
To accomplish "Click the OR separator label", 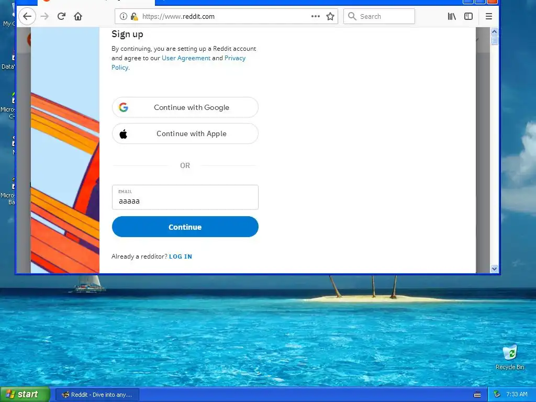I will (x=185, y=165).
